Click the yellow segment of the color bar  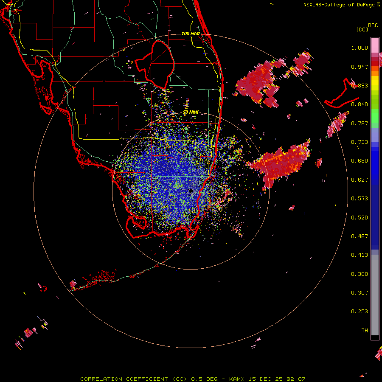coord(375,83)
